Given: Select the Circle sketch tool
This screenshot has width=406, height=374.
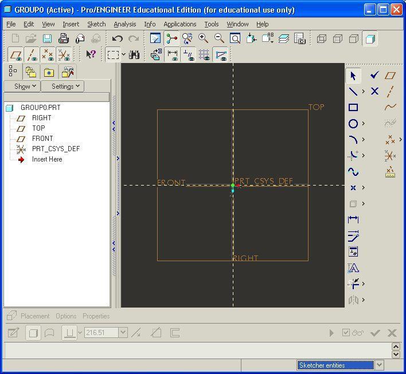Looking at the screenshot, I should click(353, 124).
